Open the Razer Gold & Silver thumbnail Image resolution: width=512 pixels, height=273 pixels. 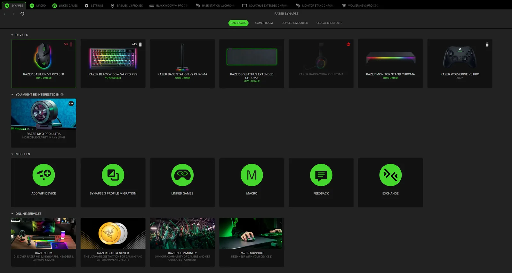tap(113, 233)
